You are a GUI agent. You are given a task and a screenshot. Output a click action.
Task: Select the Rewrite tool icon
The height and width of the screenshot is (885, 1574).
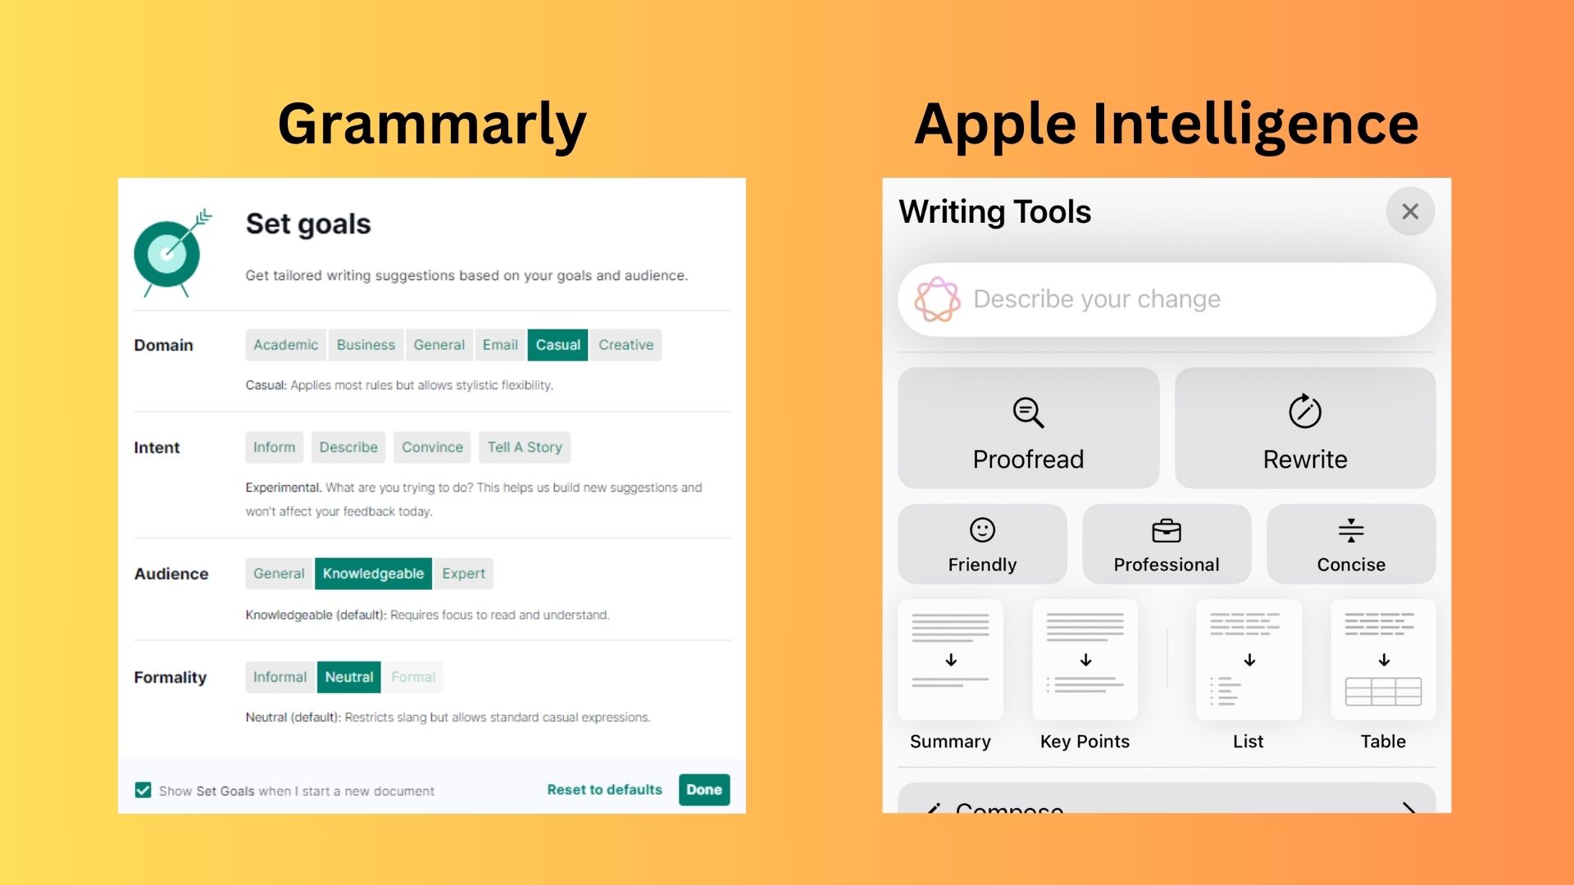click(x=1302, y=411)
